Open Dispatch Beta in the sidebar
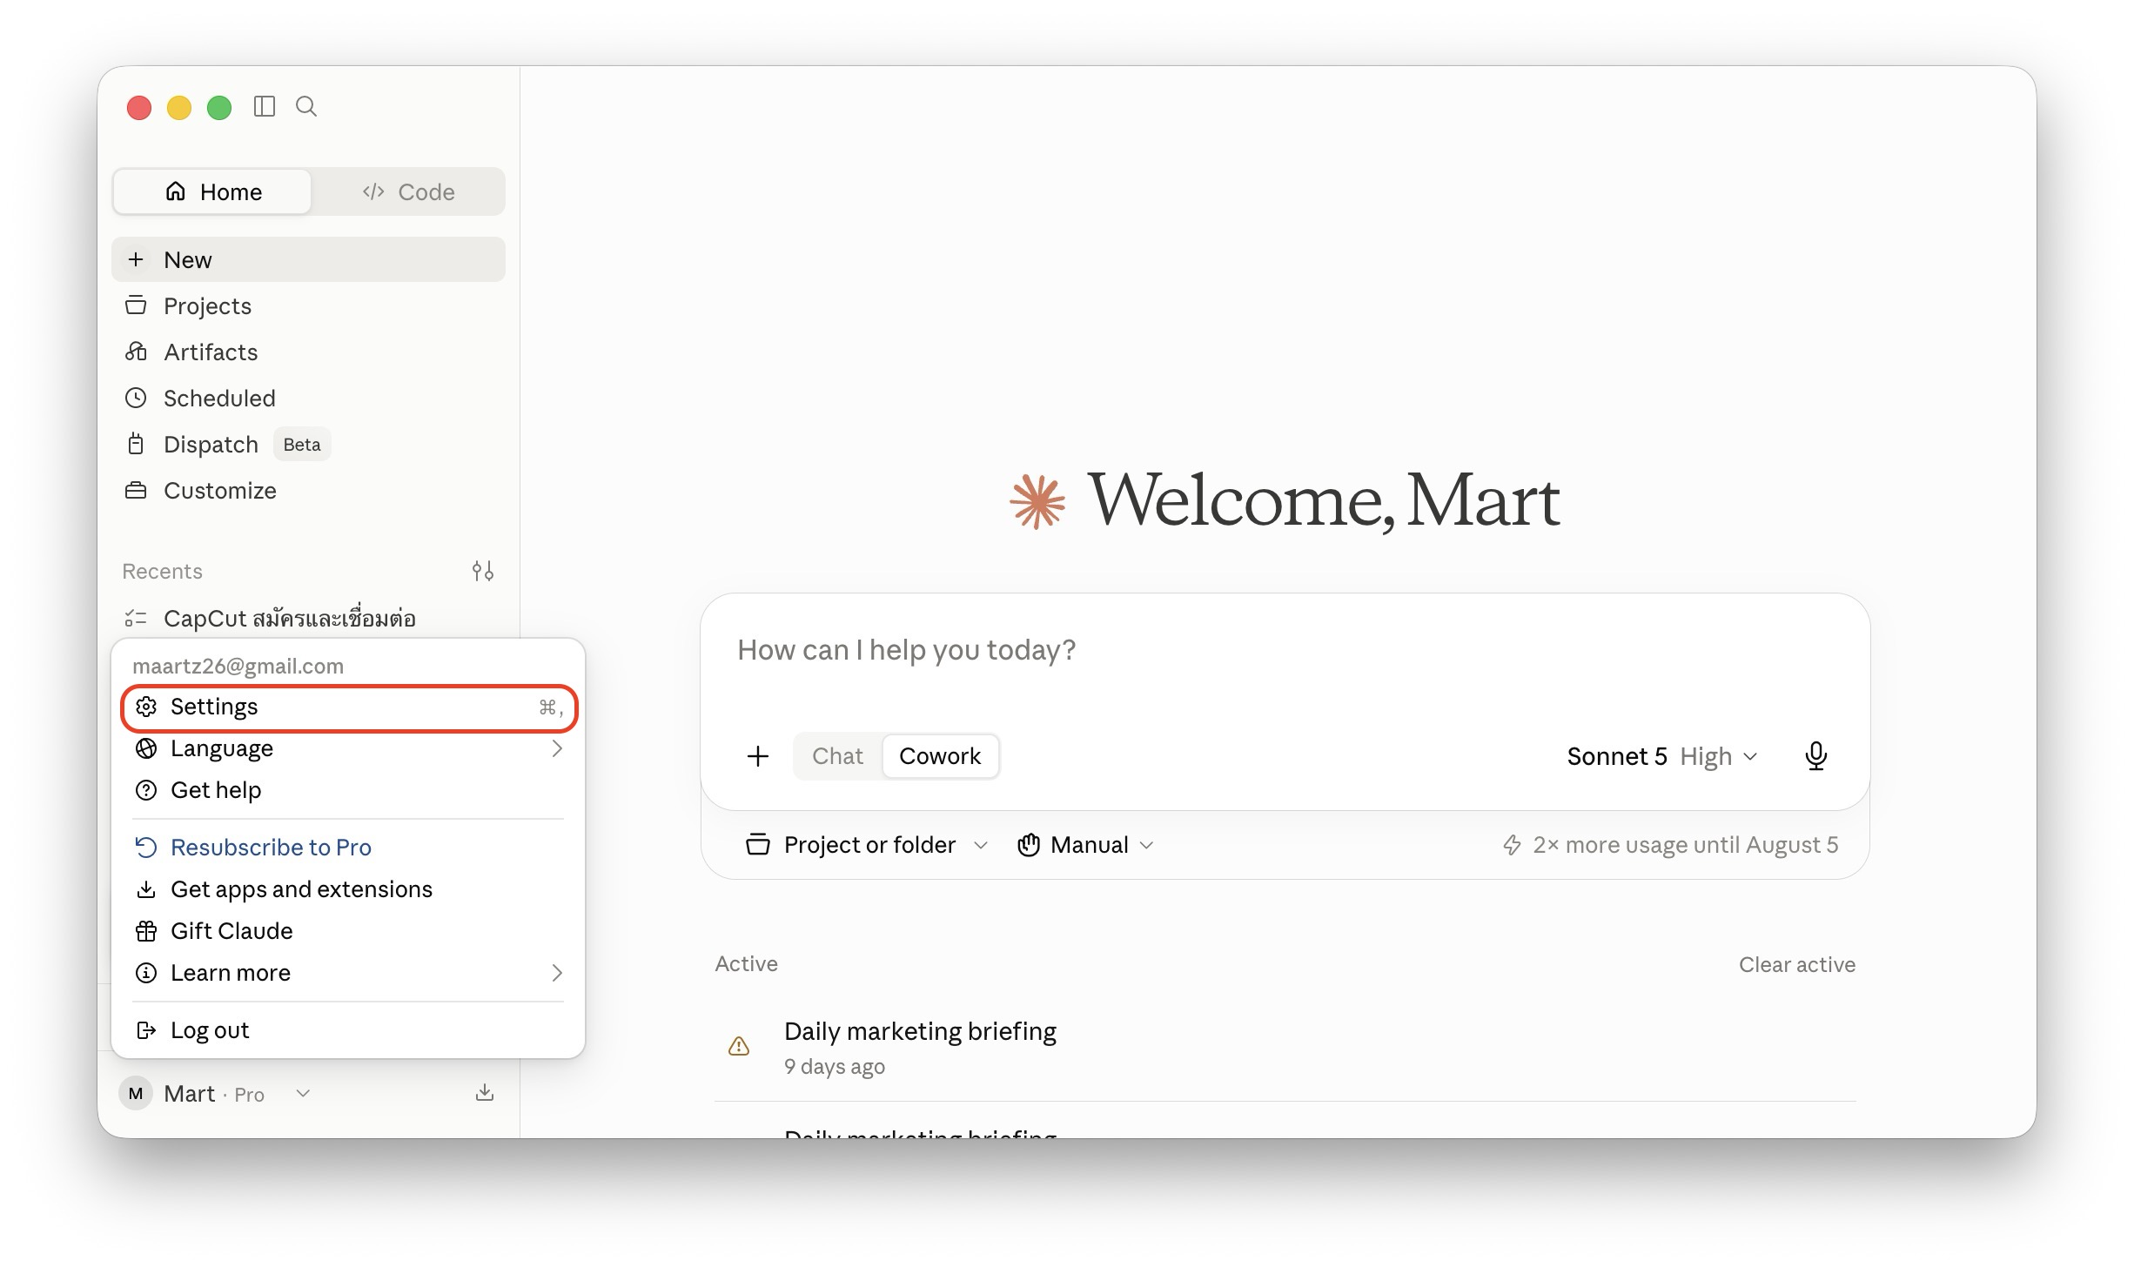The width and height of the screenshot is (2134, 1267). (308, 445)
